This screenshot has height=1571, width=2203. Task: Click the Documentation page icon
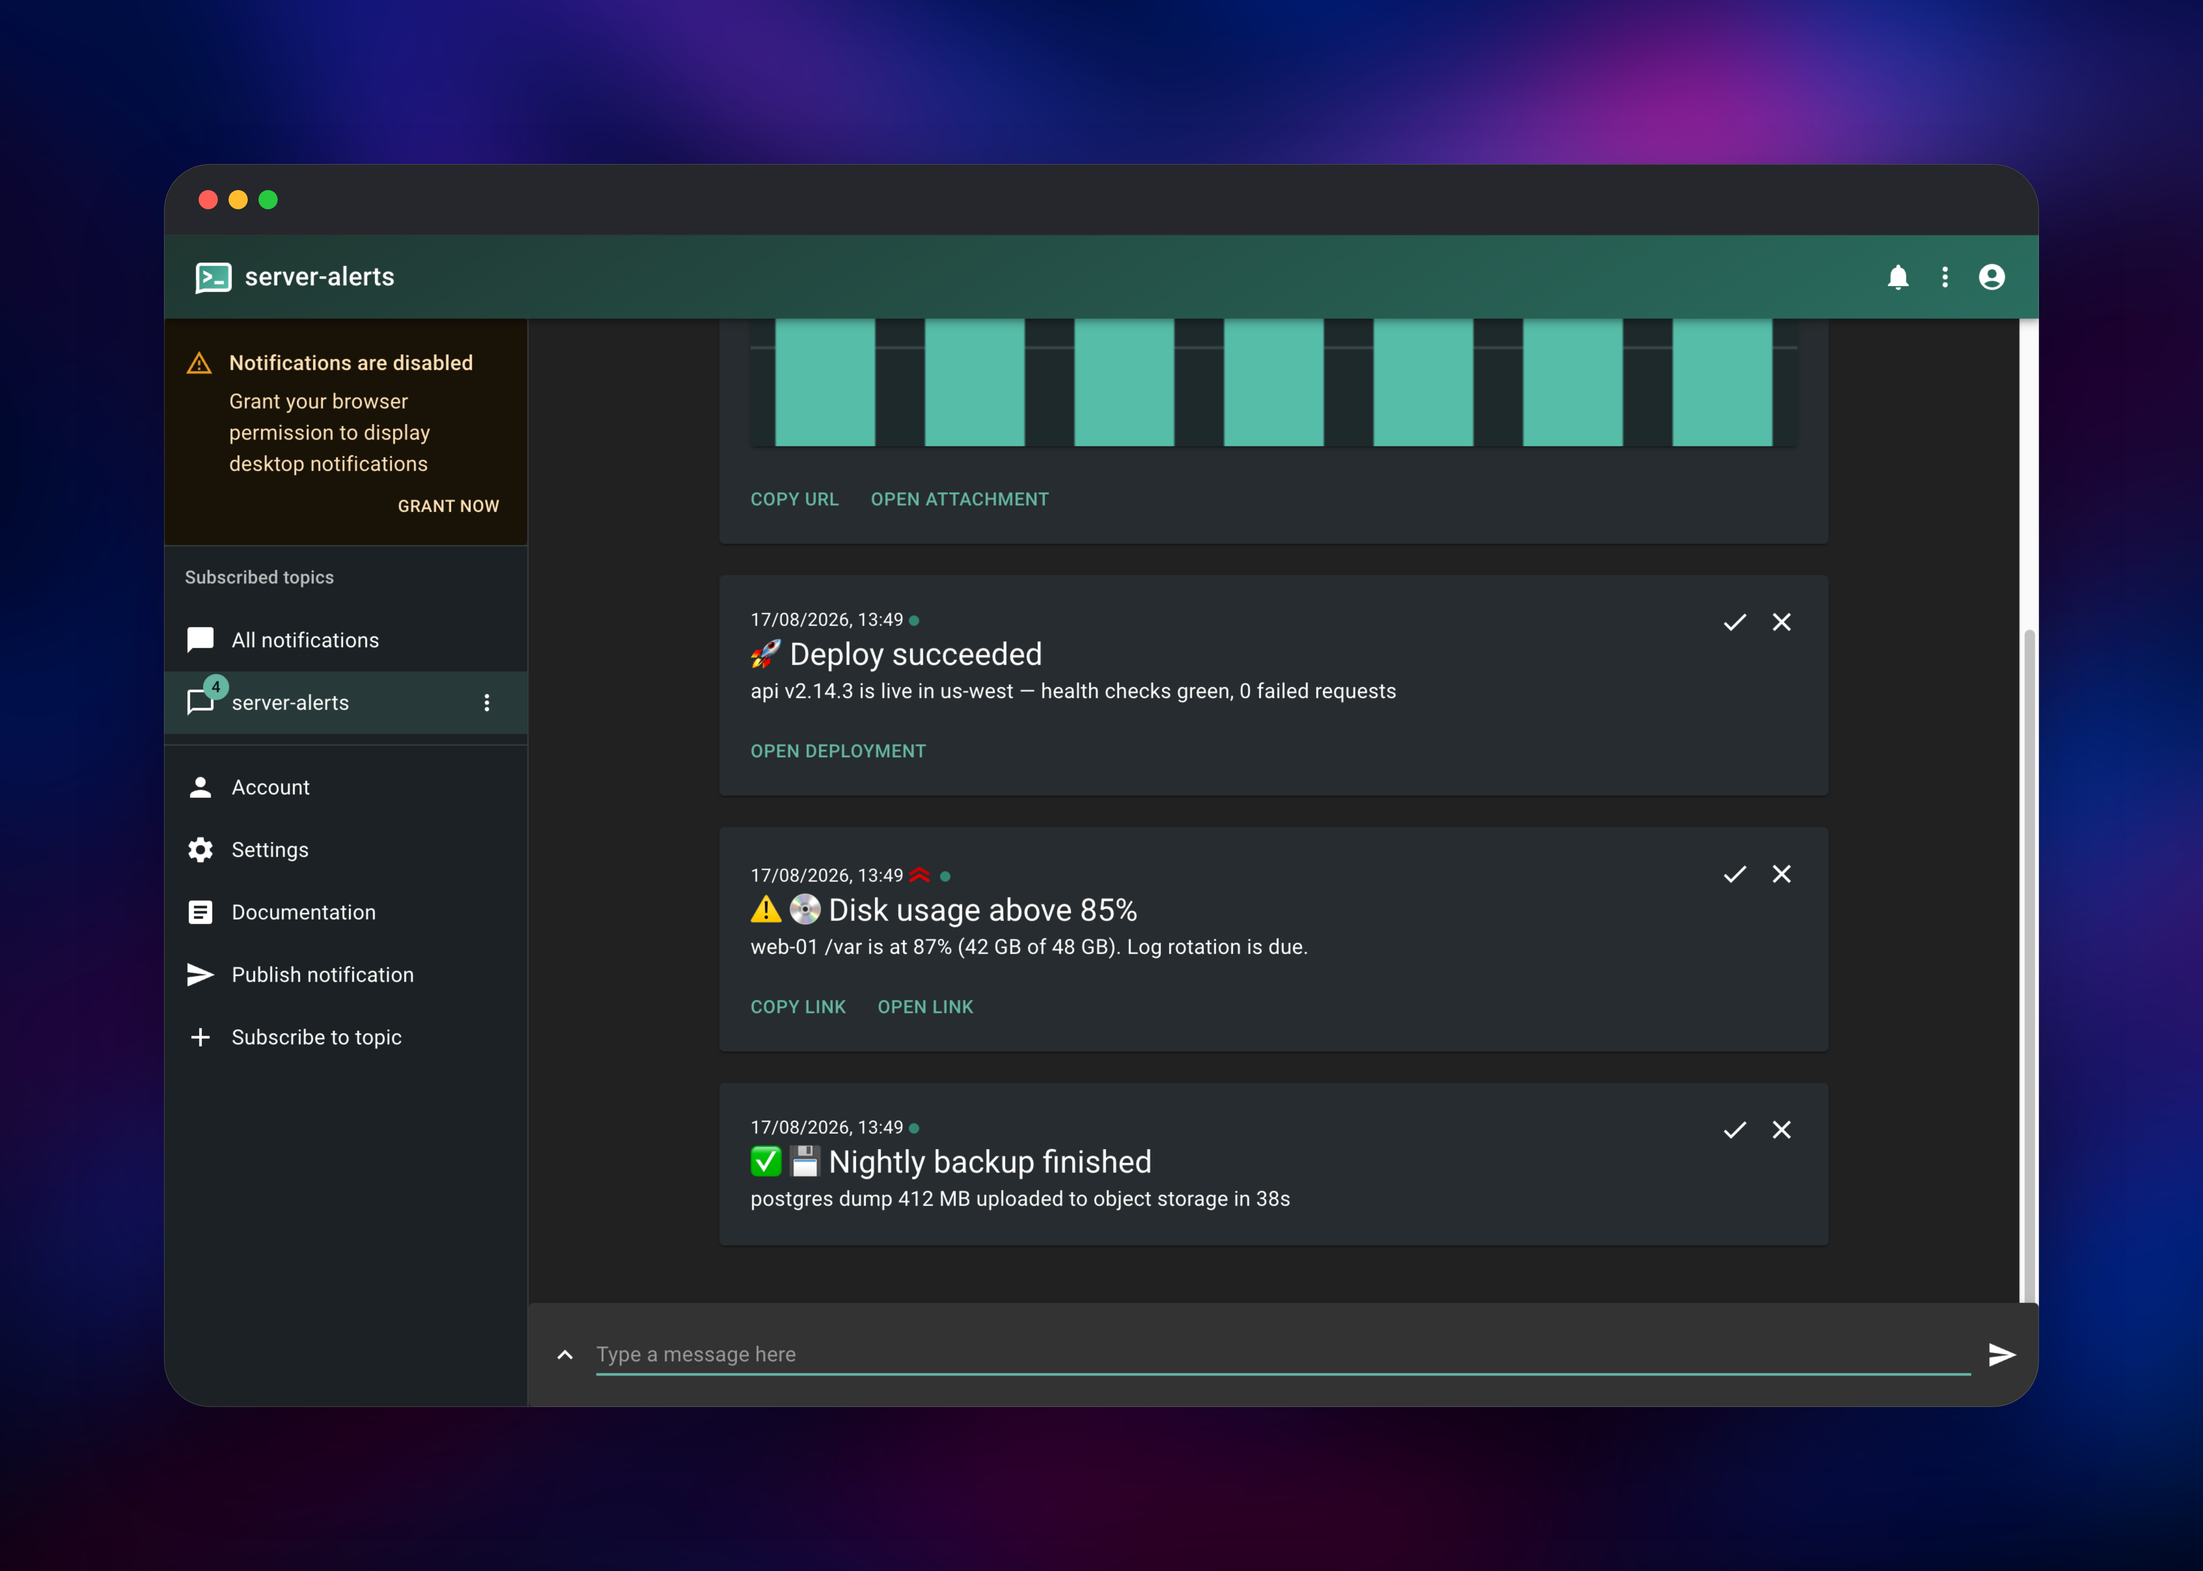click(x=200, y=912)
